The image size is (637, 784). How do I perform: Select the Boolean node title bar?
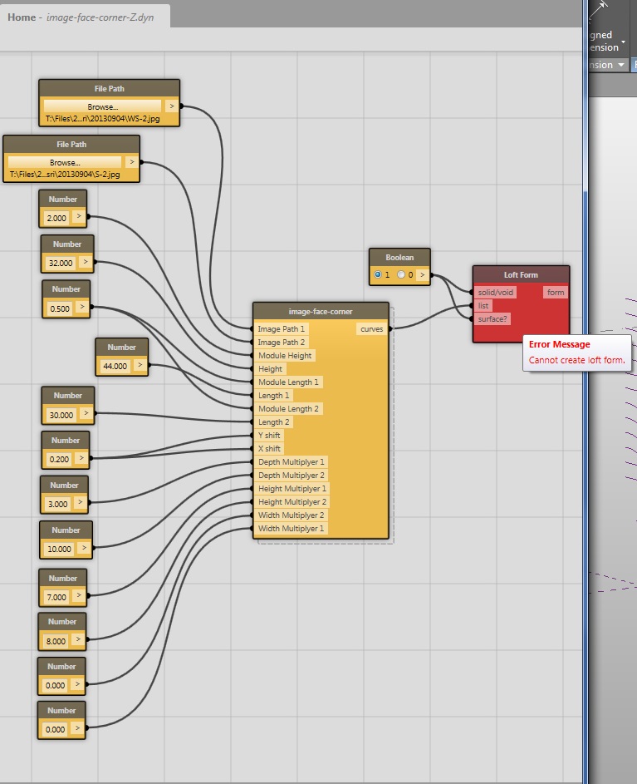(399, 258)
